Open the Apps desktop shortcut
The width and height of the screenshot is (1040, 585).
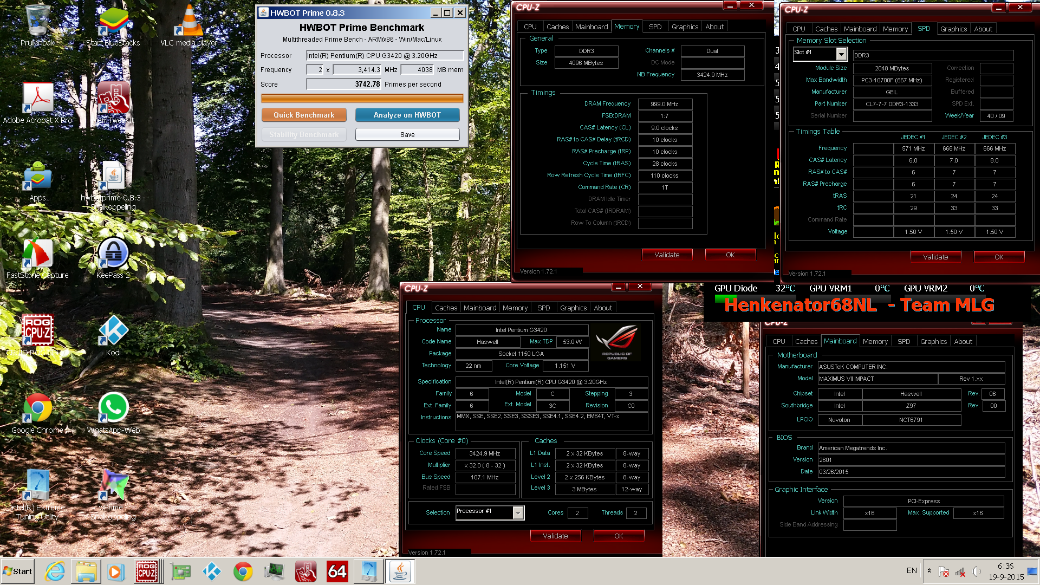click(37, 181)
